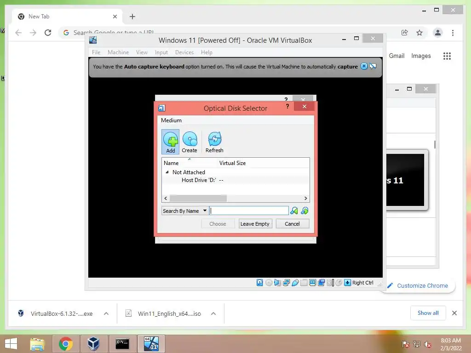Click the media search text field
This screenshot has width=471, height=353.
[249, 211]
